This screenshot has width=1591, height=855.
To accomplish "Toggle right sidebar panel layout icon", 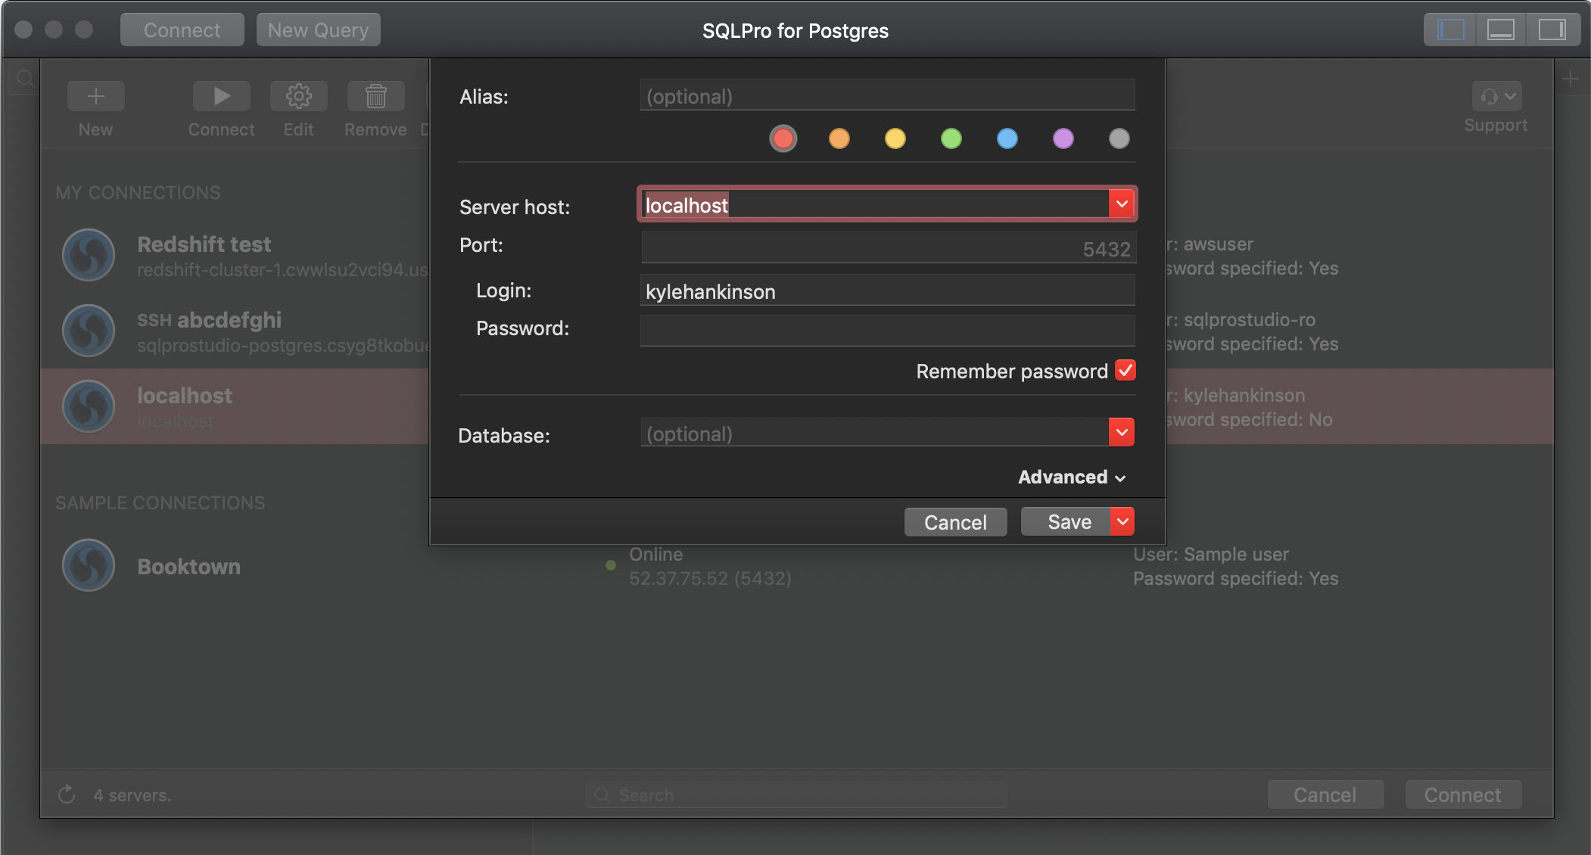I will [1552, 30].
